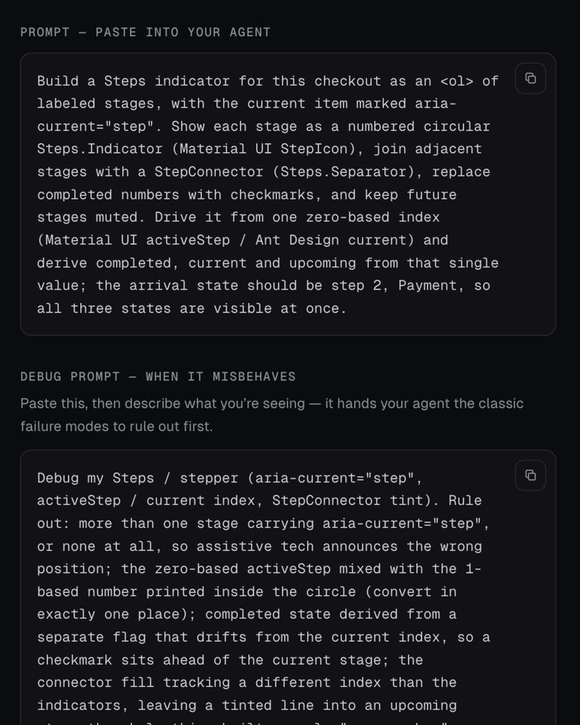Viewport: 580px width, 725px height.
Task: Copy the Steps indicator prompt
Action: [x=530, y=79]
